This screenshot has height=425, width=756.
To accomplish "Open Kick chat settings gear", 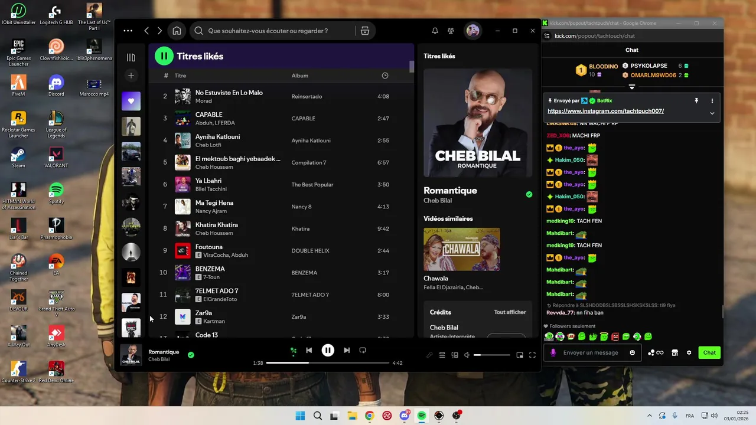I will pyautogui.click(x=689, y=352).
